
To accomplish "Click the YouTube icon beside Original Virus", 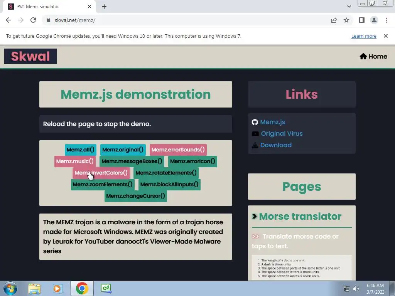I will (255, 134).
